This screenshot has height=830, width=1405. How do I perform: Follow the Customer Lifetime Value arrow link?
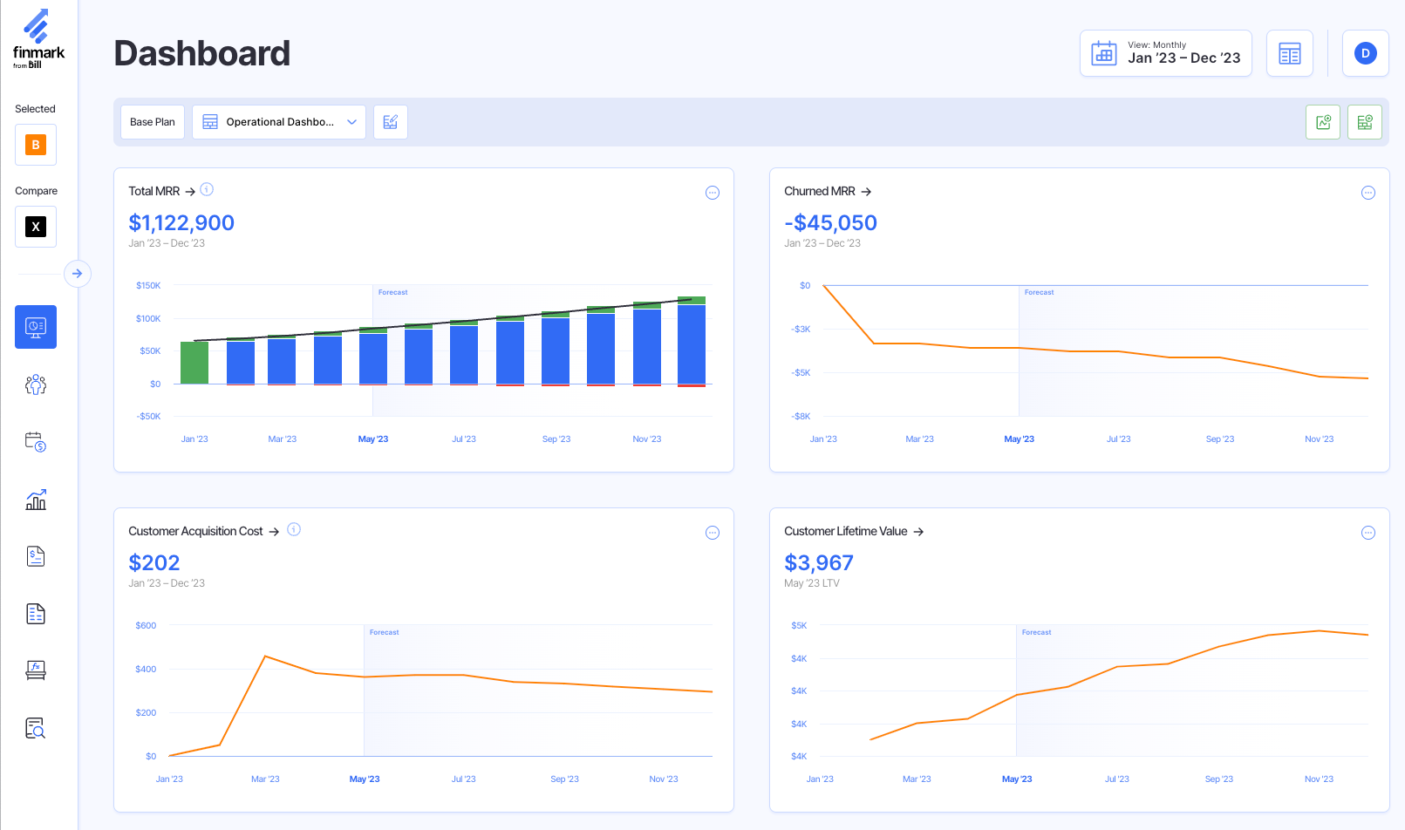point(919,531)
